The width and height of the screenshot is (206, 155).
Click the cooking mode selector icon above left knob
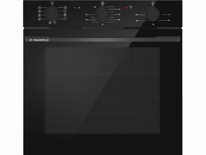coord(52,3)
